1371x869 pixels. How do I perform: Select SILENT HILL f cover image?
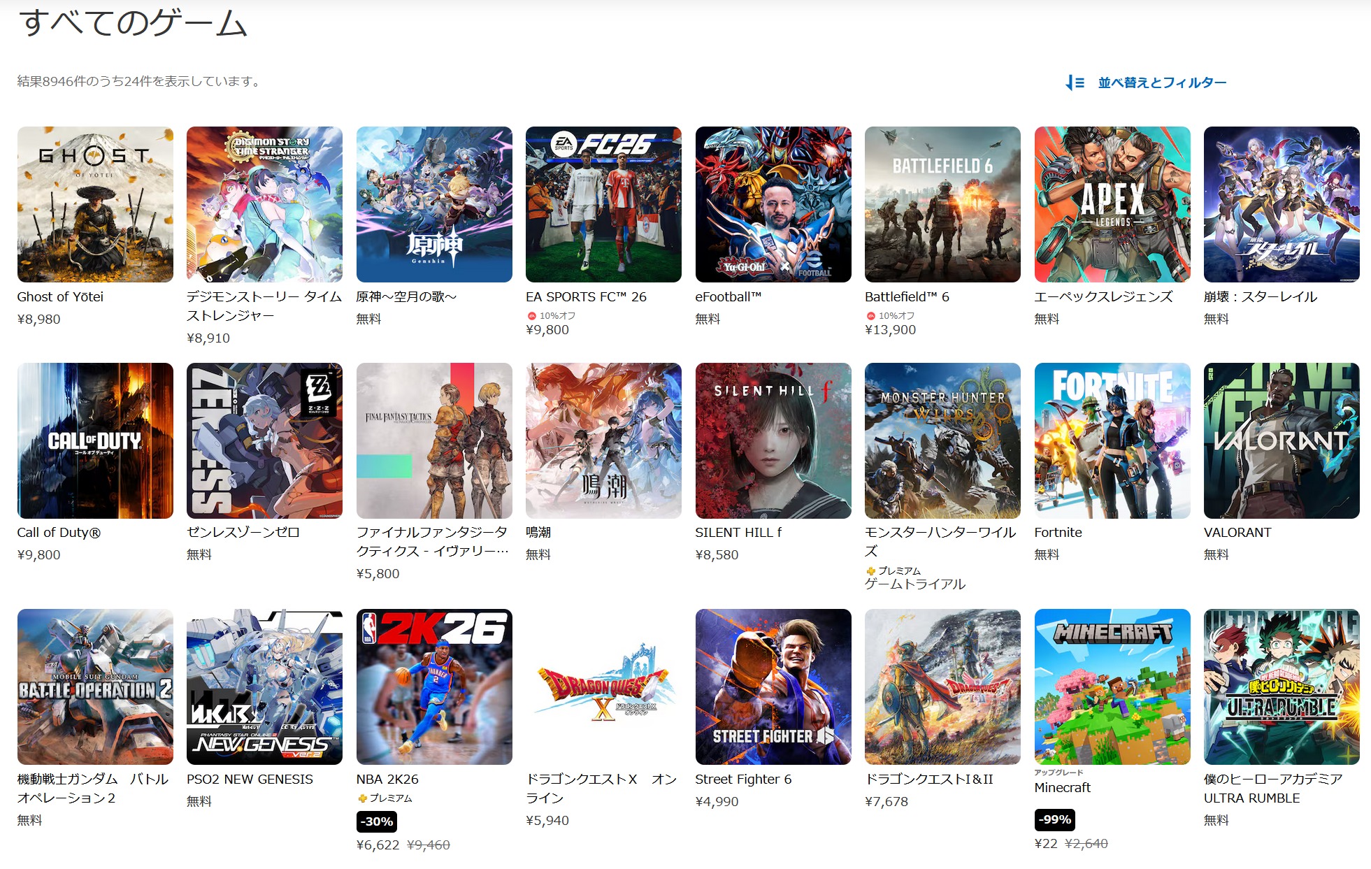tap(773, 440)
